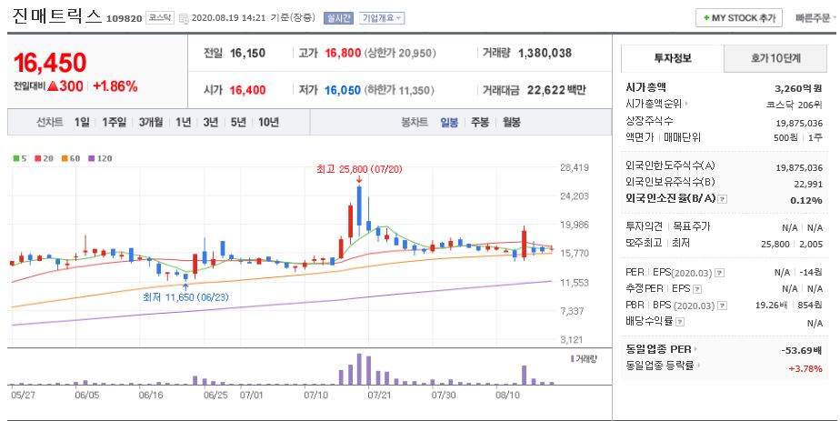The height and width of the screenshot is (421, 840).
Task: Click the 외국인보유주식수 value 22,991
Action: pos(808,185)
